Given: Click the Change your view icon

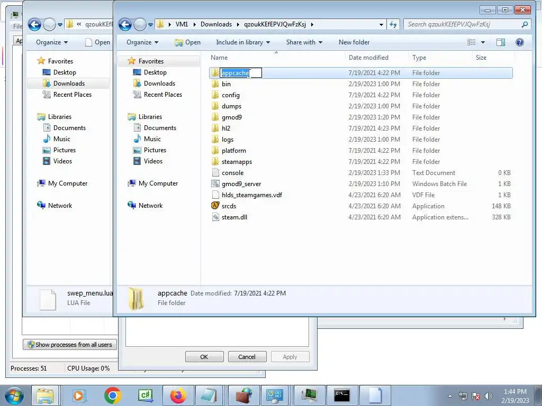Looking at the screenshot, I should point(471,42).
